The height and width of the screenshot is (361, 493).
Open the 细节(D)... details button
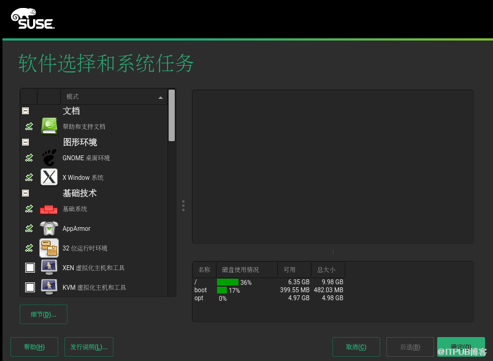click(43, 314)
